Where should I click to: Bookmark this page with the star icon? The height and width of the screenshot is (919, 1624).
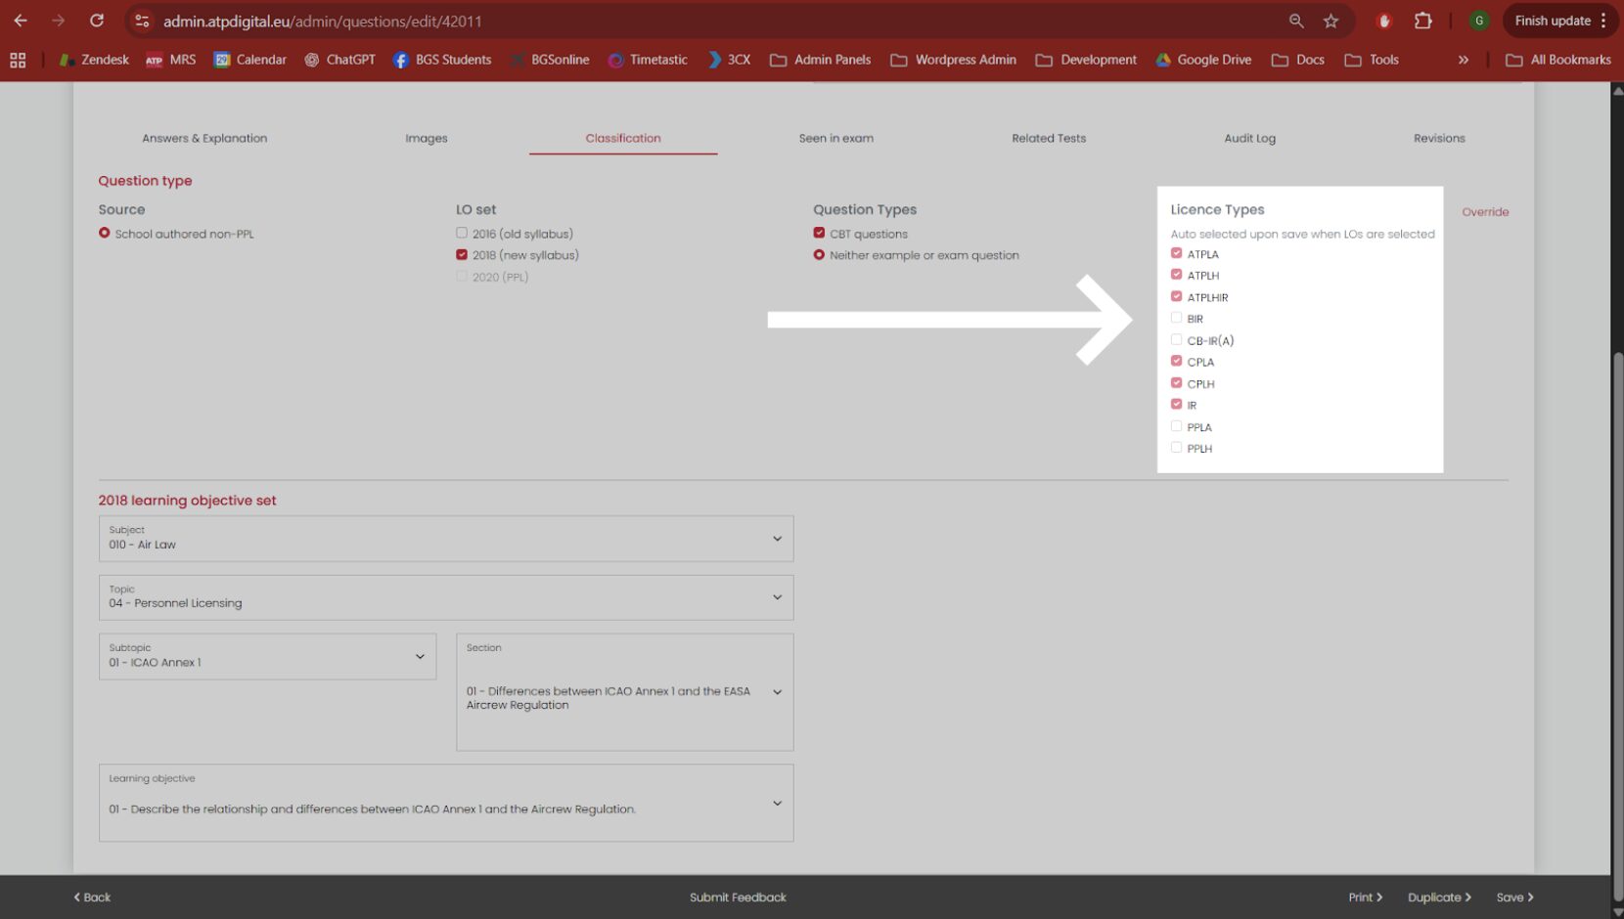pos(1331,21)
